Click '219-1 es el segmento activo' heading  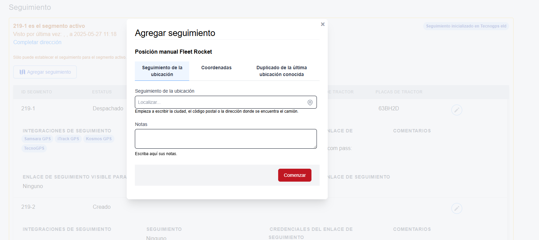[x=49, y=26]
